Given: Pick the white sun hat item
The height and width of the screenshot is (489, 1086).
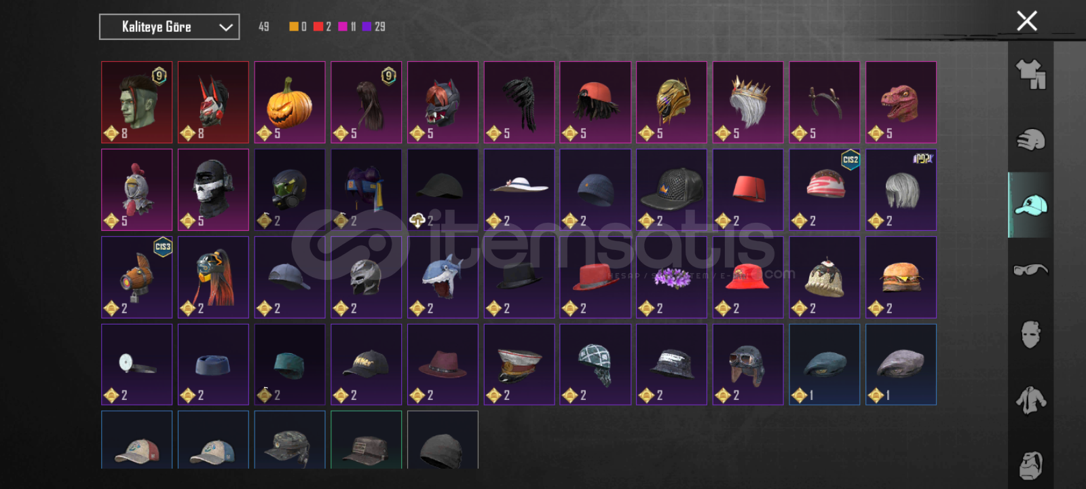Looking at the screenshot, I should tap(519, 189).
